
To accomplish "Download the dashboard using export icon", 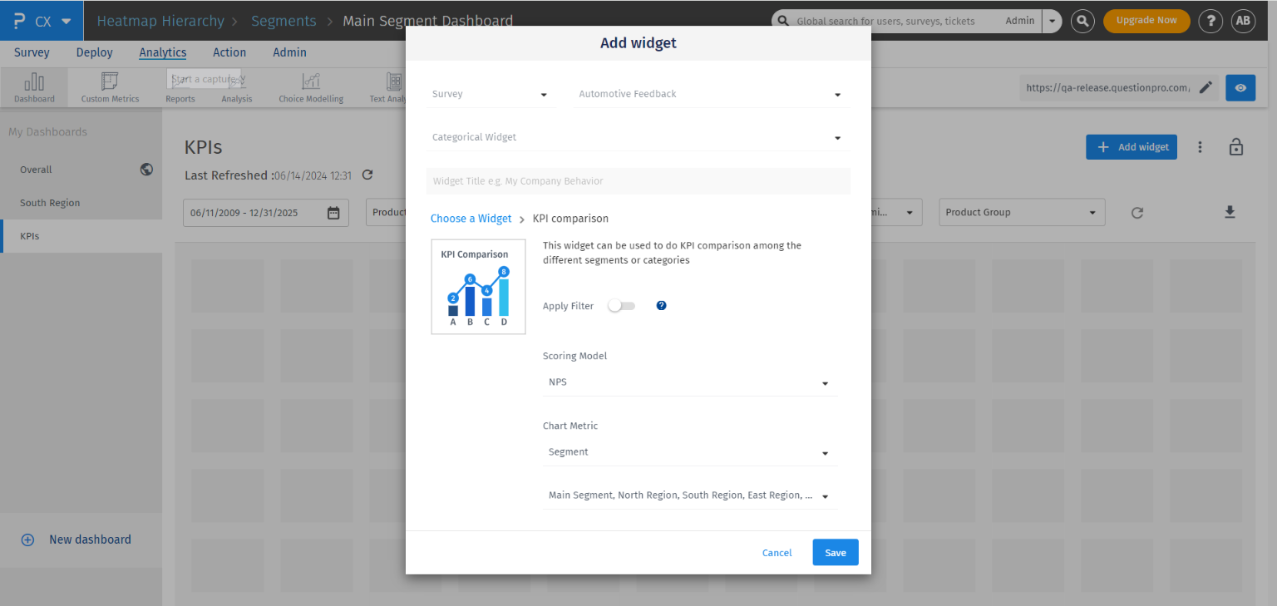I will (x=1230, y=212).
